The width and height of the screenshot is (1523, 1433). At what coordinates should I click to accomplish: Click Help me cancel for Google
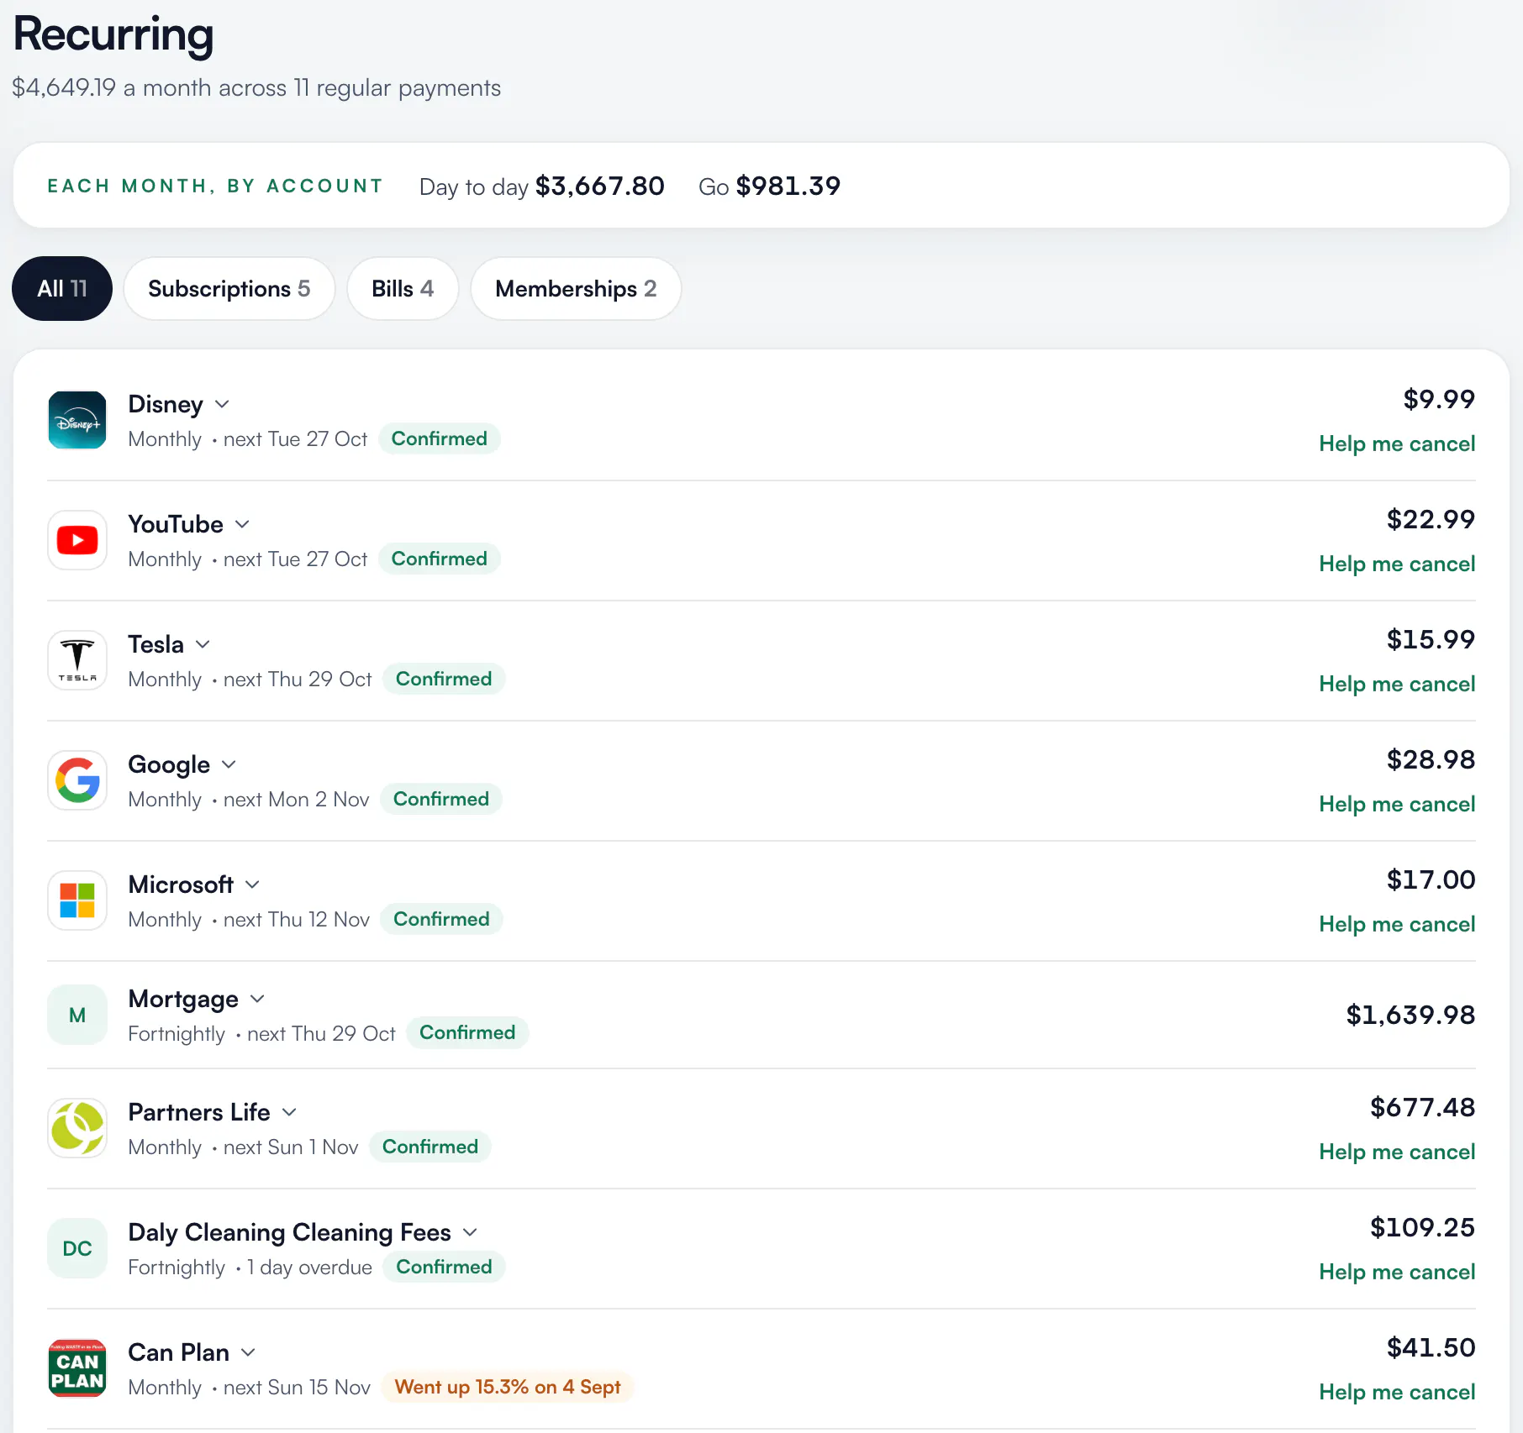(1397, 804)
